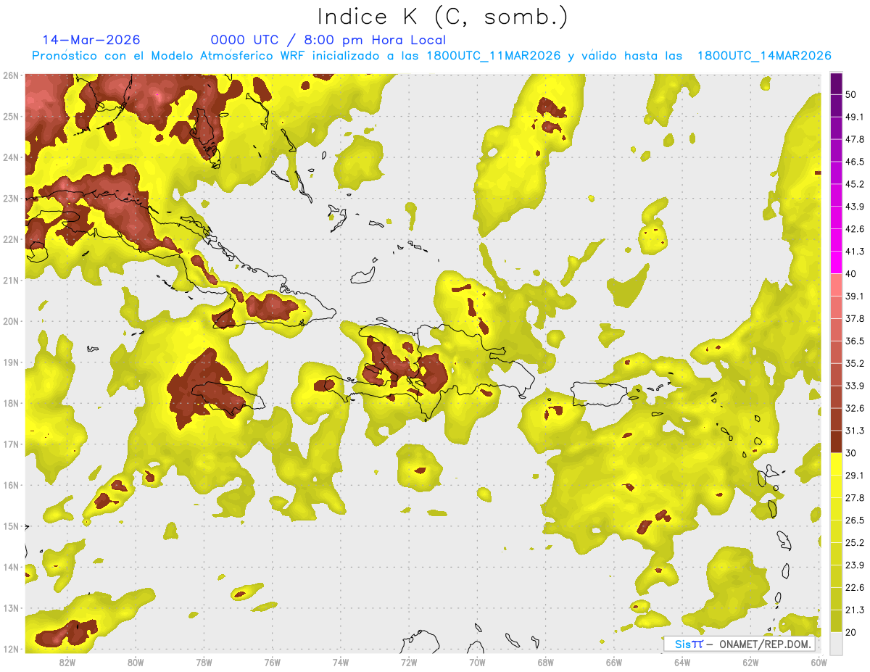The width and height of the screenshot is (870, 672).
Task: Pick the bright yellow swatch between 29.1 and 30
Action: coord(835,464)
